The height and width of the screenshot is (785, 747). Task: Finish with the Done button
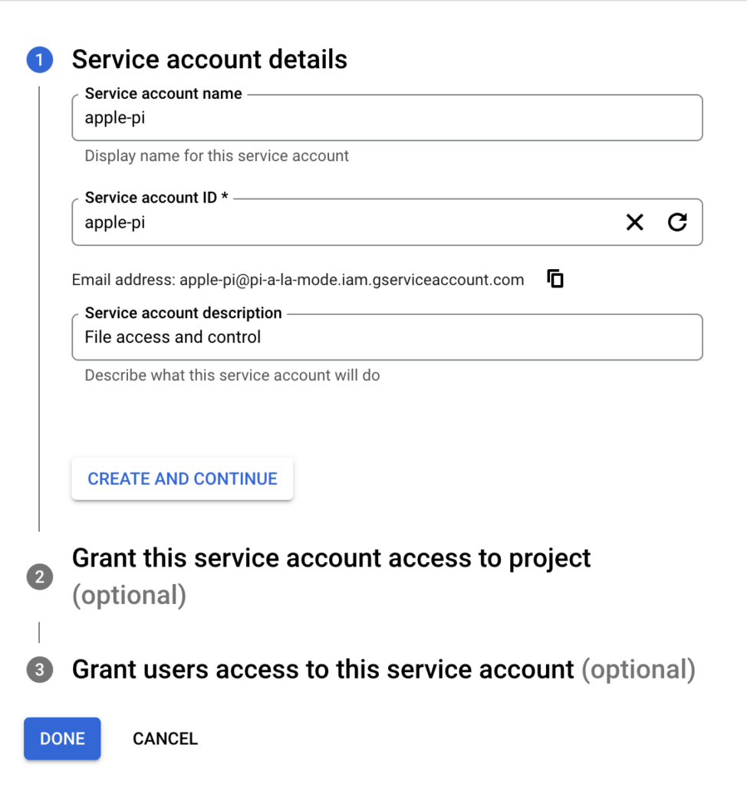point(62,738)
